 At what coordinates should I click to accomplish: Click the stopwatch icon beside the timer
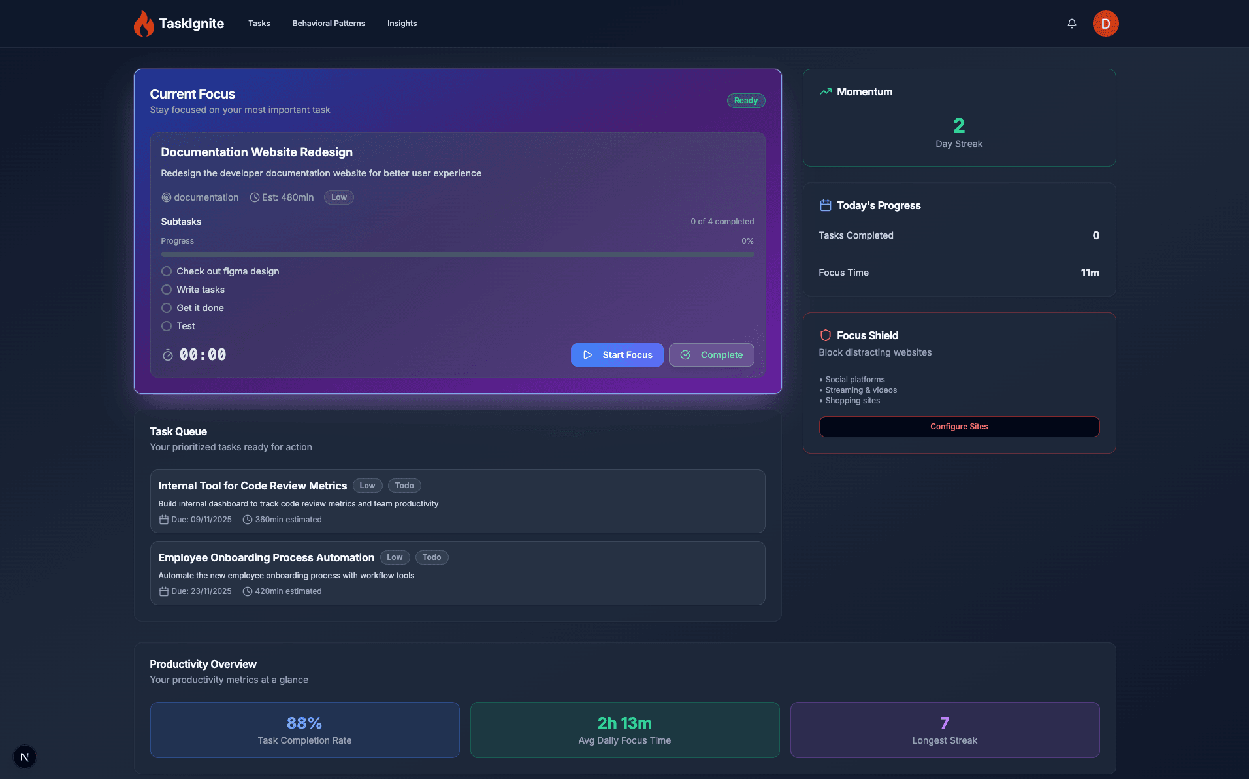(168, 355)
